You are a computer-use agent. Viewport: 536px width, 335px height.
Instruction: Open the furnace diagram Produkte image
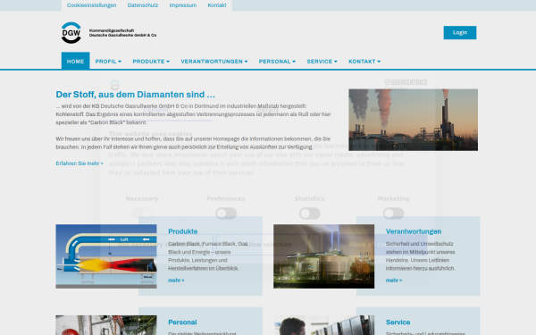[x=106, y=256]
